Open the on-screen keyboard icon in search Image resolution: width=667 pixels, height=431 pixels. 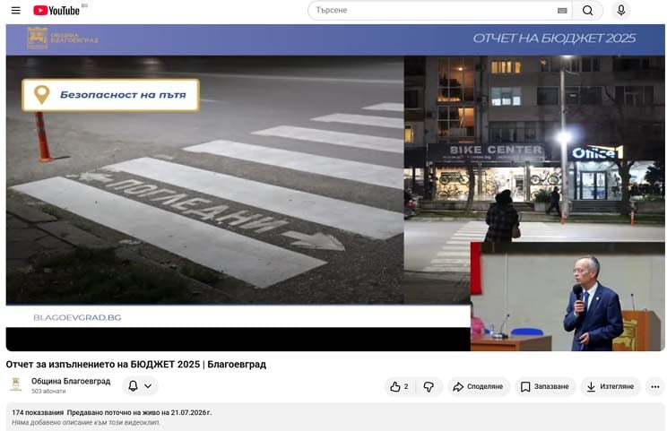562,11
